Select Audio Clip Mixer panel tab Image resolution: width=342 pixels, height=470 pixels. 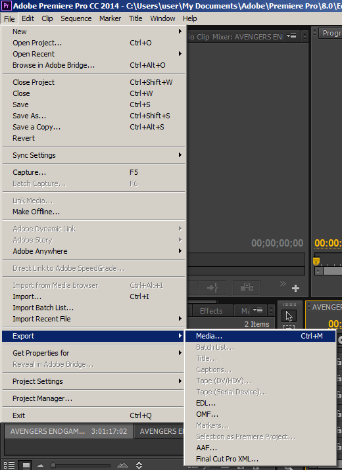coord(235,37)
